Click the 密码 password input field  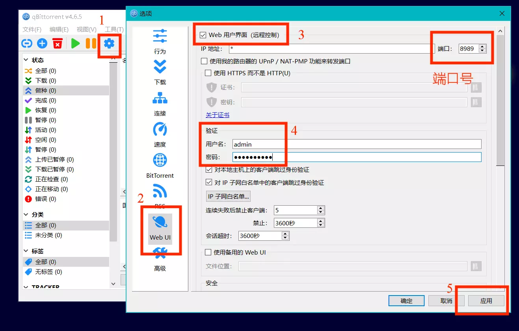coord(357,157)
